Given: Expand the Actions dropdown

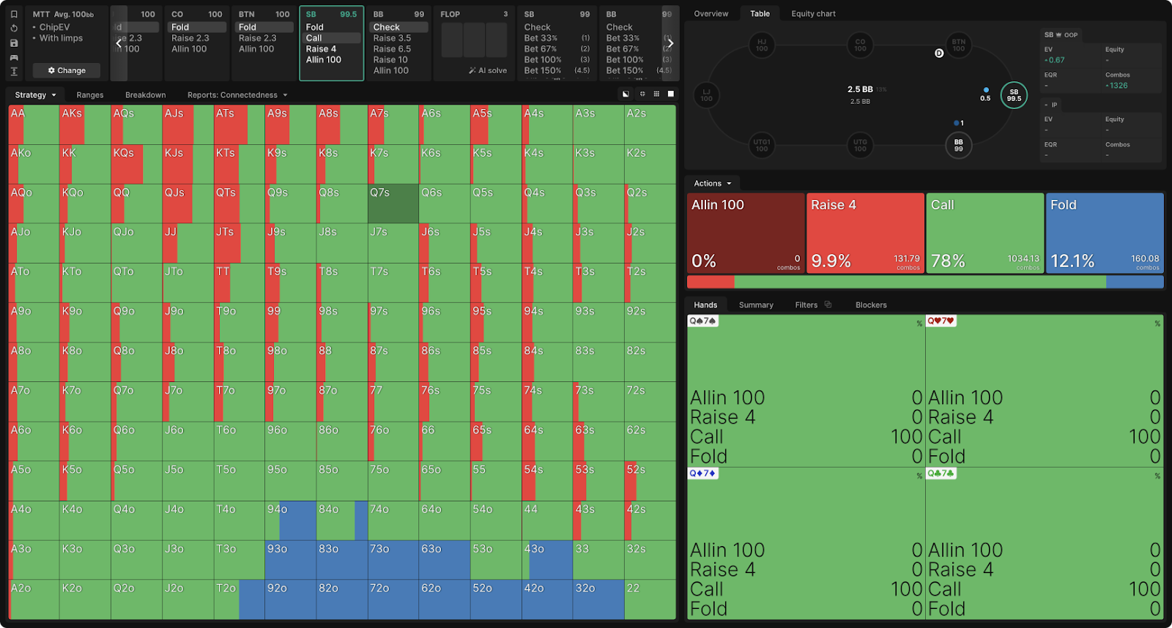Looking at the screenshot, I should 712,184.
